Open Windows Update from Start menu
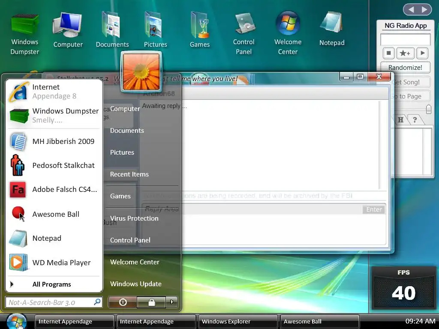 coord(136,284)
